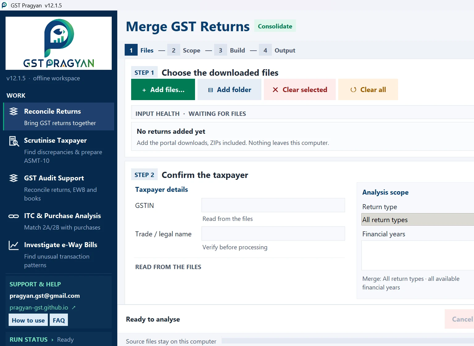Go to step 4 Output
This screenshot has height=346, width=474.
click(277, 50)
